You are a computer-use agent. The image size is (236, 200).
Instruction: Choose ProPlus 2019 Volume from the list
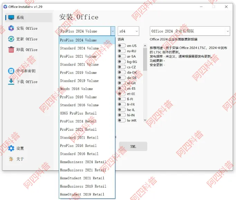click(x=87, y=72)
